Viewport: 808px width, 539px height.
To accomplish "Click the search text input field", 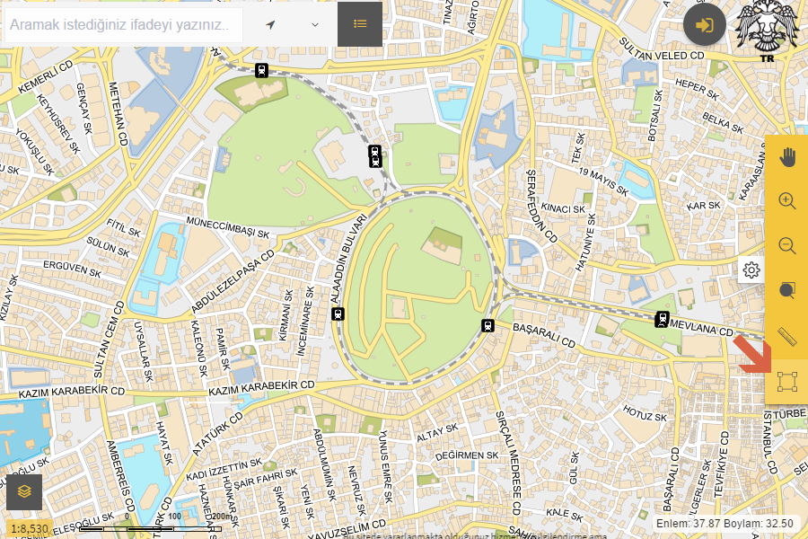I will click(x=121, y=25).
